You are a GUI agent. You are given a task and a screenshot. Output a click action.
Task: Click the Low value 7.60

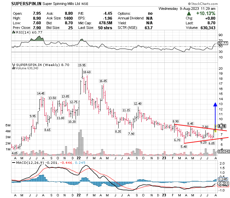(37, 23)
